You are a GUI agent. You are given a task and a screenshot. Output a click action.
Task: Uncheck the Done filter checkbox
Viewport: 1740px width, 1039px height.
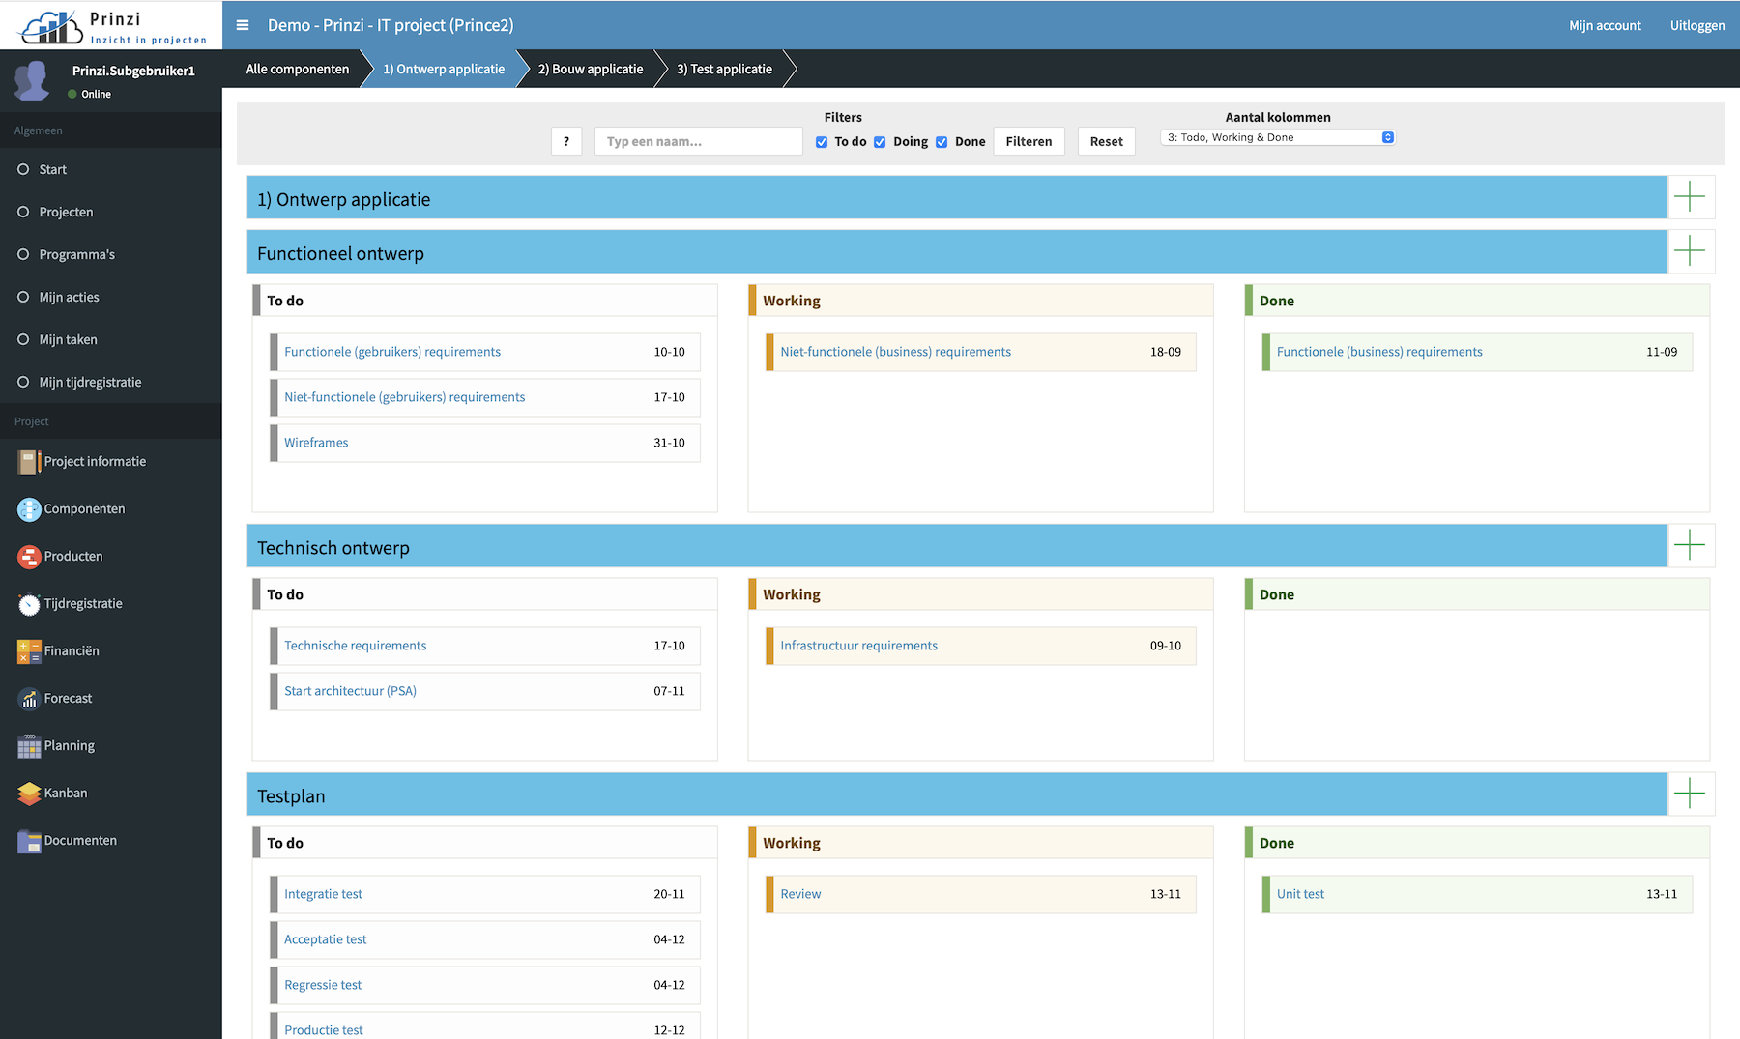click(942, 142)
